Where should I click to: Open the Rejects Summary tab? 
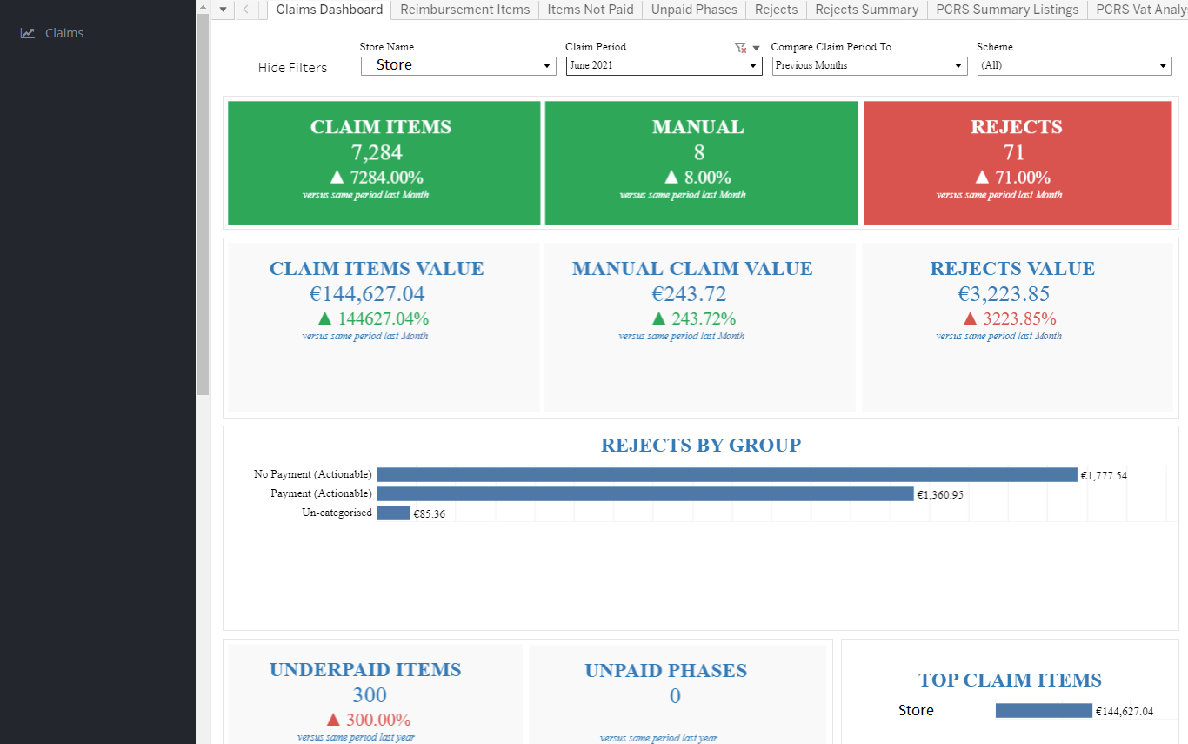(867, 10)
